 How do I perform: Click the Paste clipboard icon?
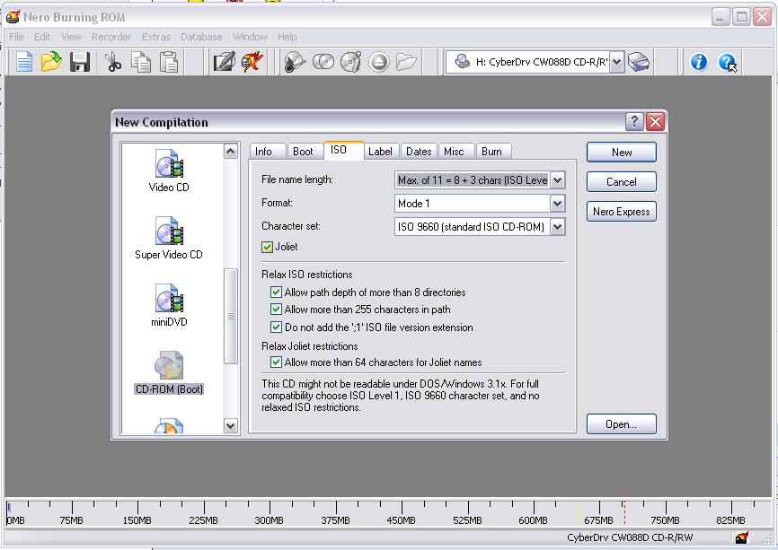coord(169,62)
